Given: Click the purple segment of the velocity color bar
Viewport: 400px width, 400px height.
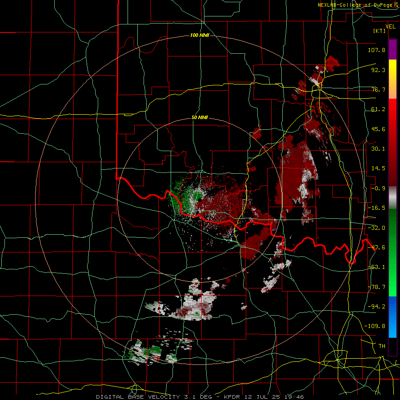Looking at the screenshot, I should pyautogui.click(x=392, y=50).
